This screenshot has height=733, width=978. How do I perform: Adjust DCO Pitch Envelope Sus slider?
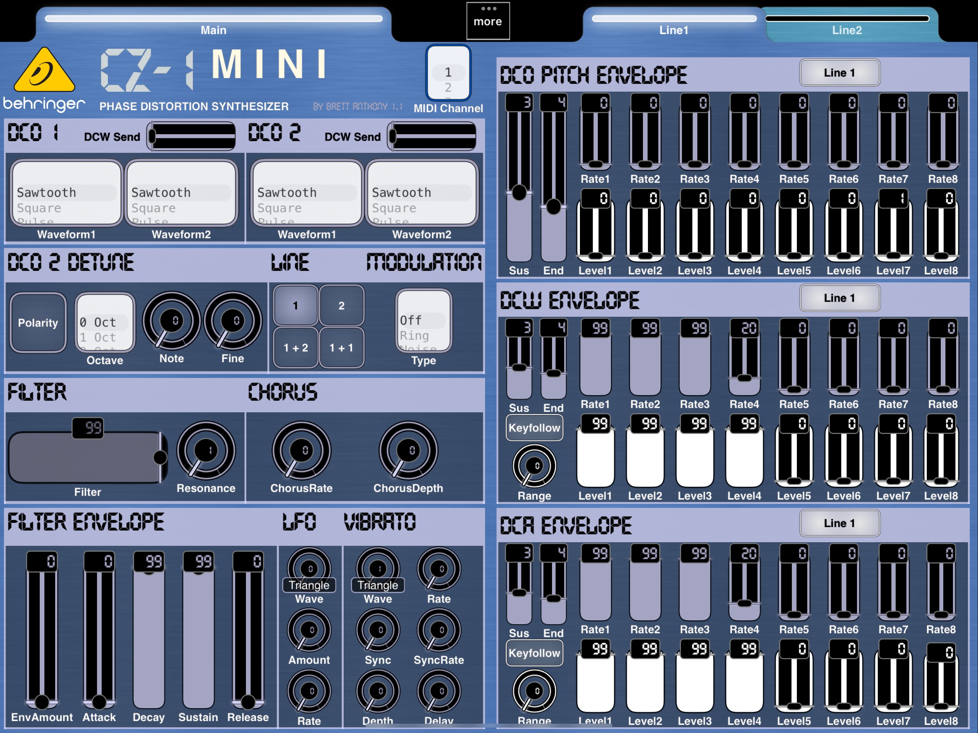click(x=519, y=178)
